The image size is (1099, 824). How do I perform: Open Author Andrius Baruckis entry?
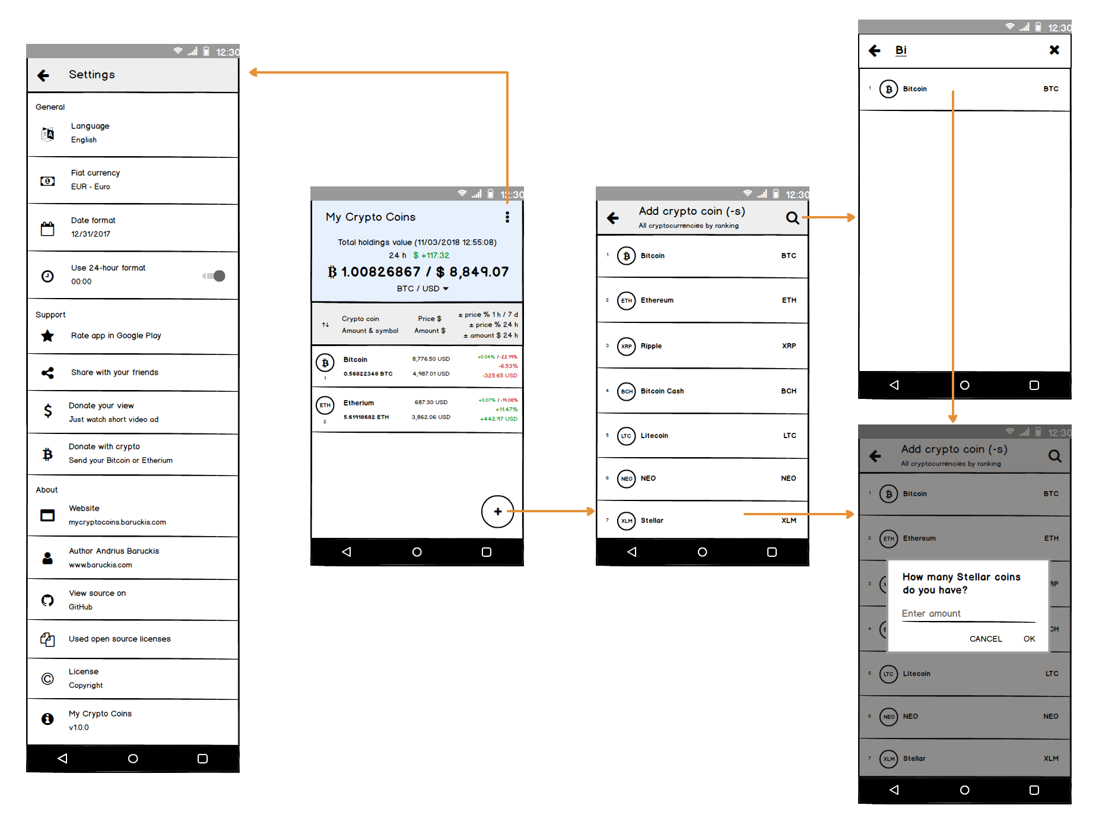(133, 558)
